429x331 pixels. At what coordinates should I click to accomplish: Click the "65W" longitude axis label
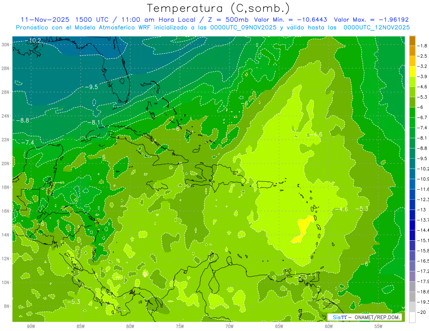click(x=279, y=326)
